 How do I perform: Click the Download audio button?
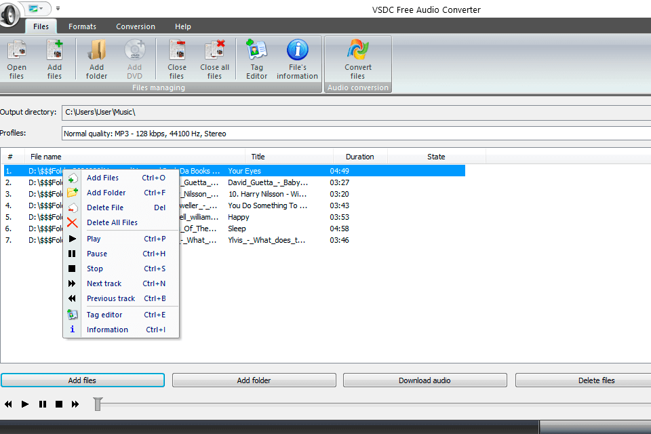425,380
